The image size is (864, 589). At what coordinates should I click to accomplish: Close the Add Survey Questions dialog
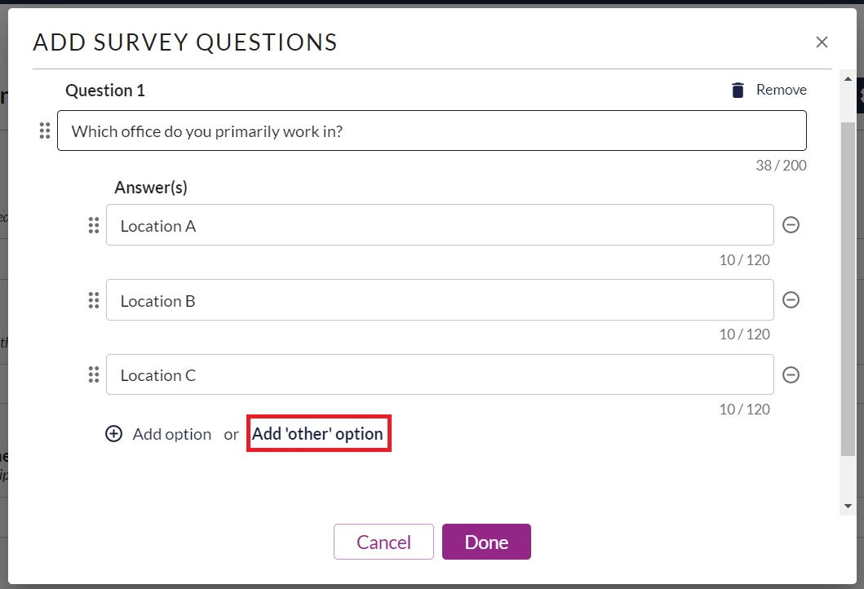point(822,42)
